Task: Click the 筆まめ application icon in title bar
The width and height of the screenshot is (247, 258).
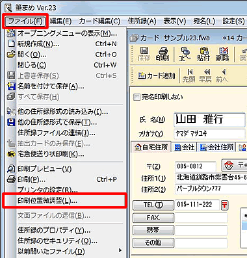Action: pyautogui.click(x=8, y=8)
